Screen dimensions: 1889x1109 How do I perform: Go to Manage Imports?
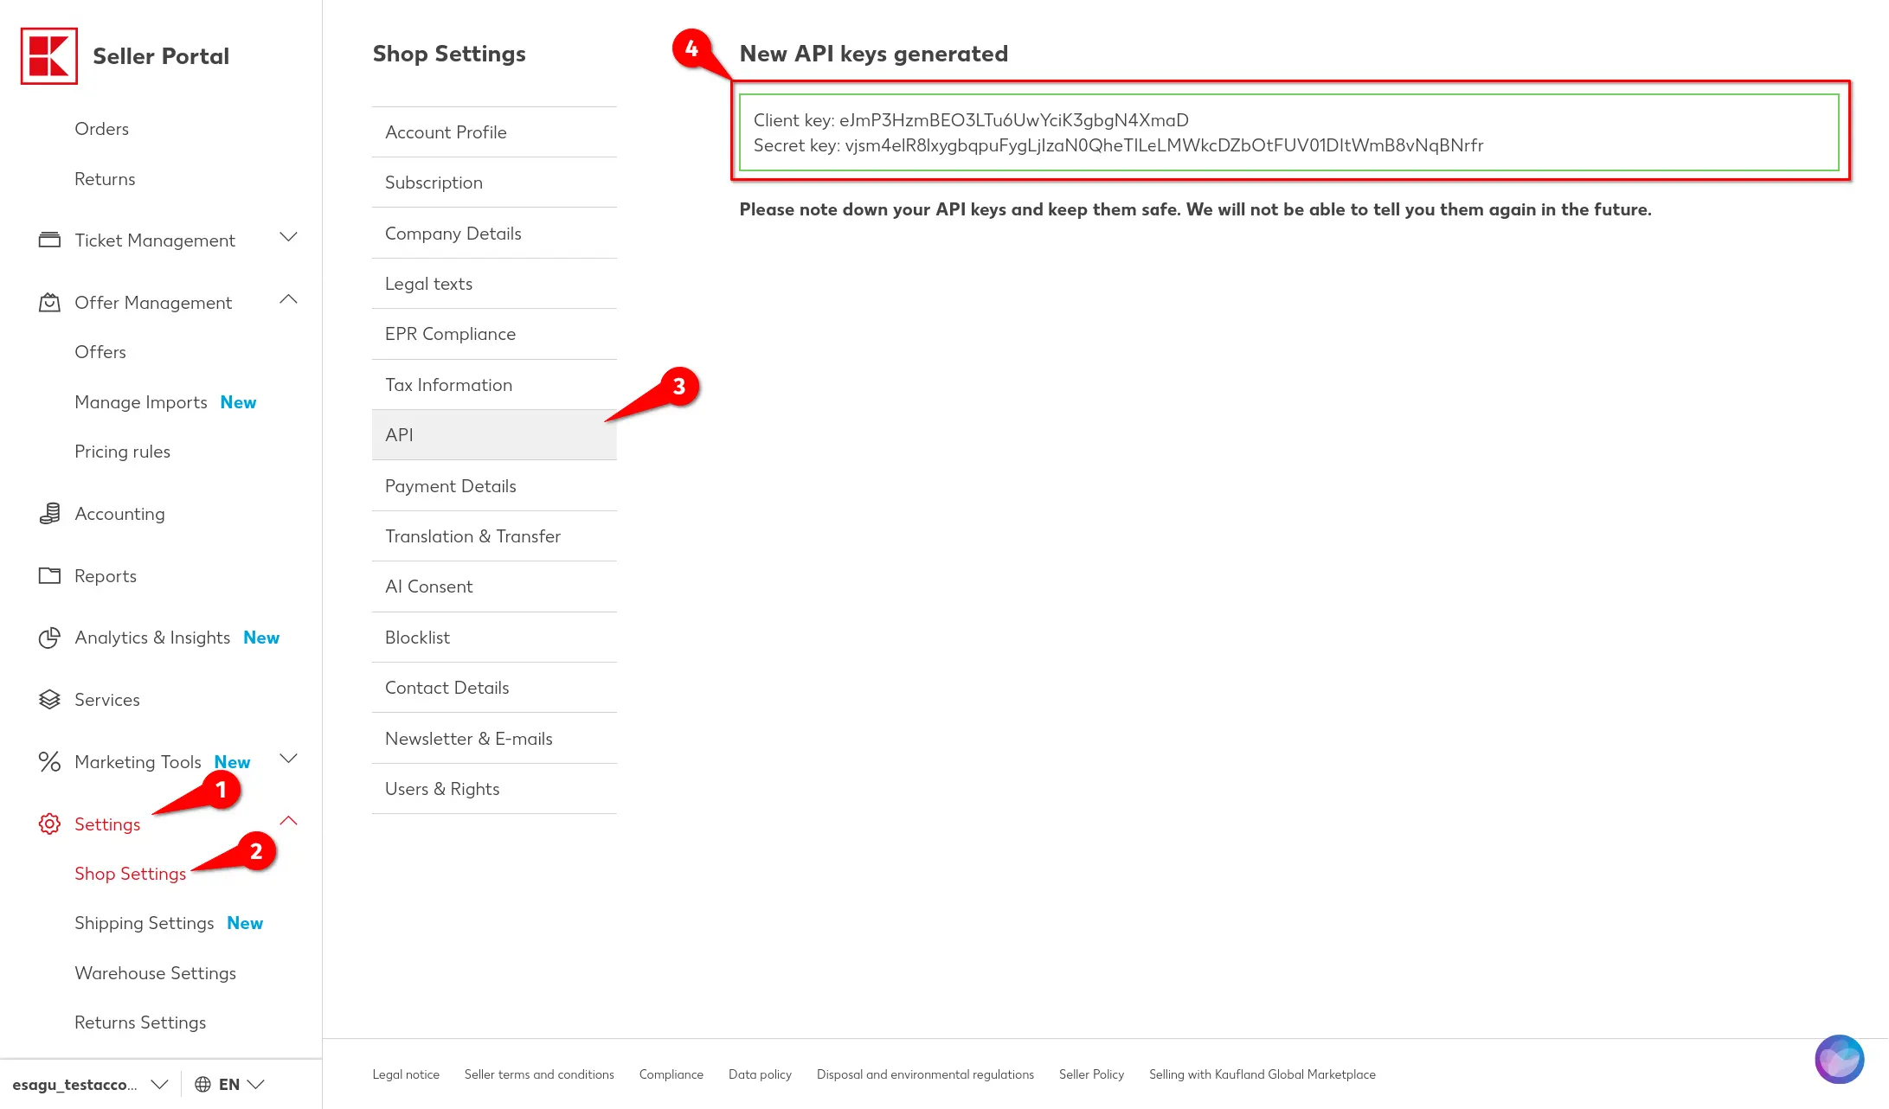pos(141,402)
